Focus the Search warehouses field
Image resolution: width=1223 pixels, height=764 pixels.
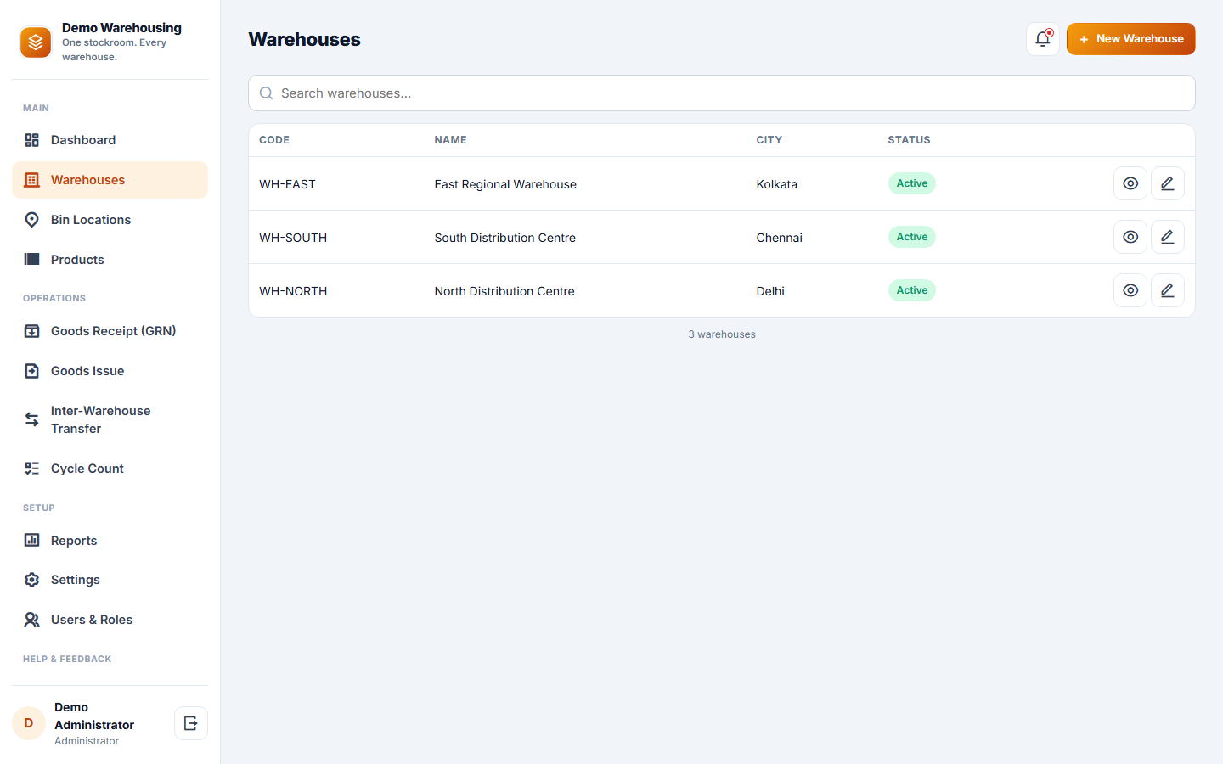tap(722, 93)
